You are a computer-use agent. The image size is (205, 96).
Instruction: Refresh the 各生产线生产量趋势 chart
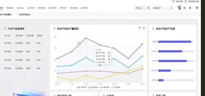point(139,28)
